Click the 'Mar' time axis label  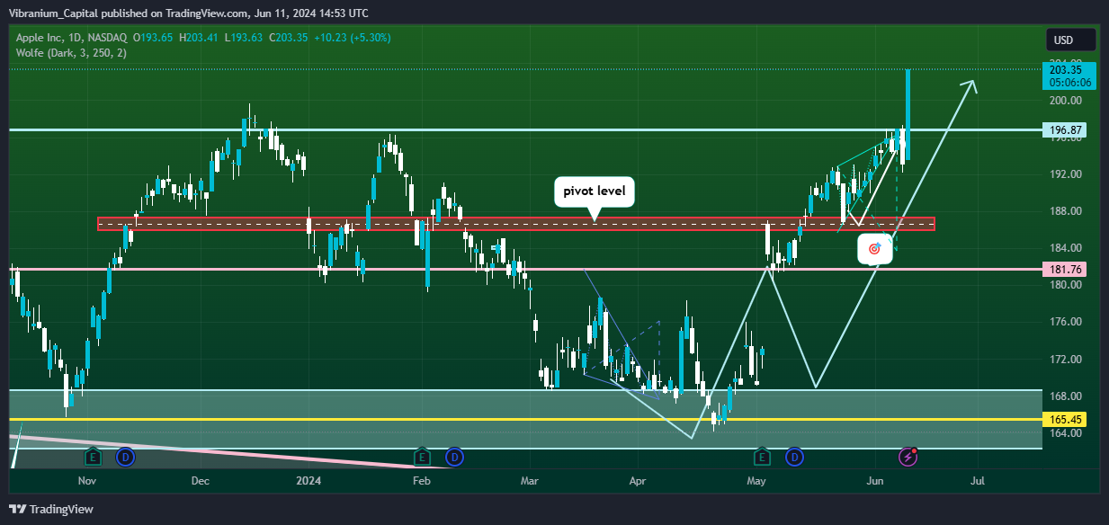tap(530, 481)
